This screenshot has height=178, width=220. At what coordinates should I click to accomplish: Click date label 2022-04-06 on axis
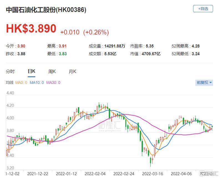click(x=181, y=174)
